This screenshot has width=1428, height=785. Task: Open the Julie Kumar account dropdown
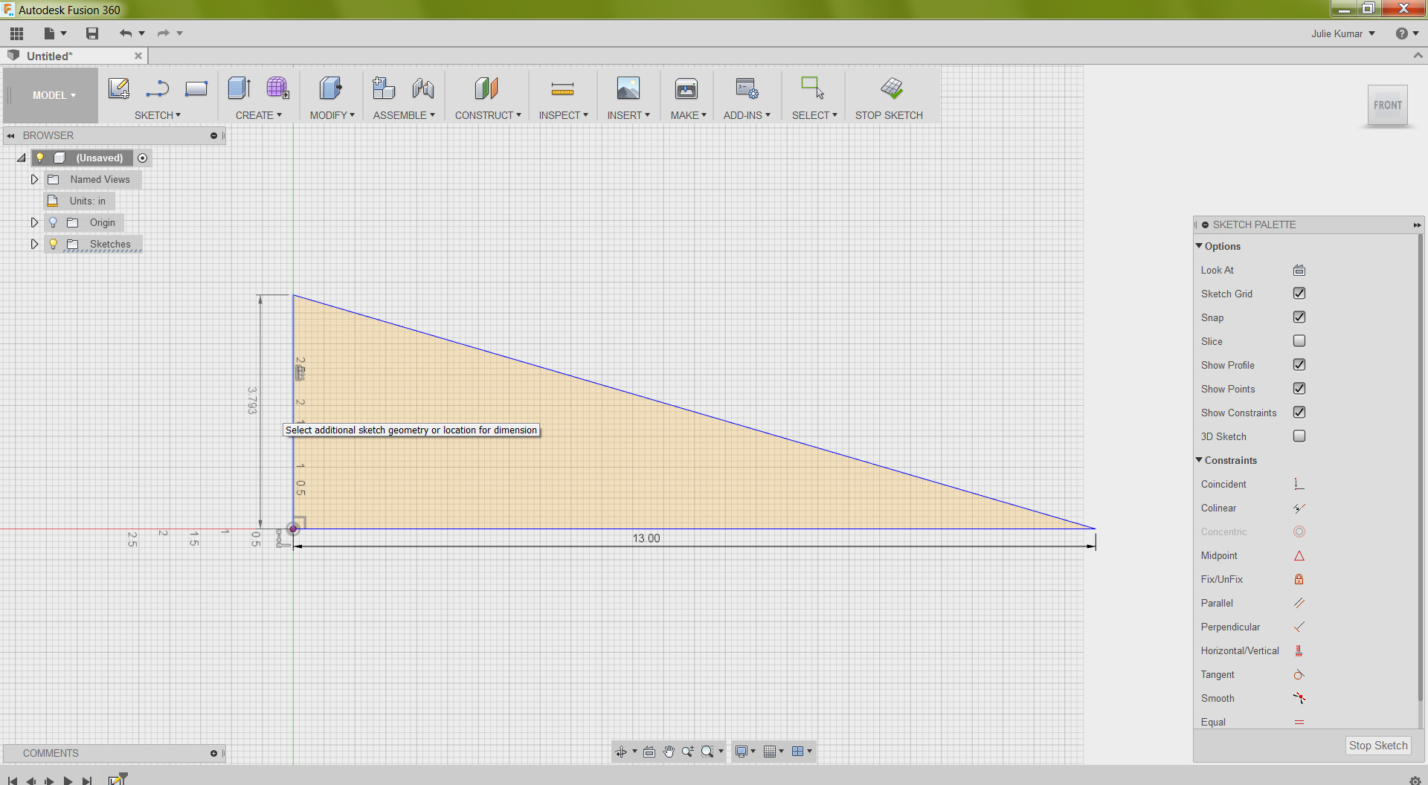click(x=1342, y=33)
